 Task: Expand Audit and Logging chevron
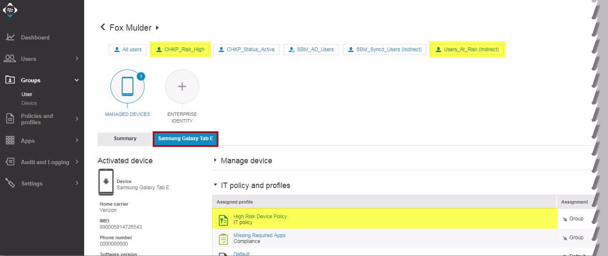pos(77,162)
